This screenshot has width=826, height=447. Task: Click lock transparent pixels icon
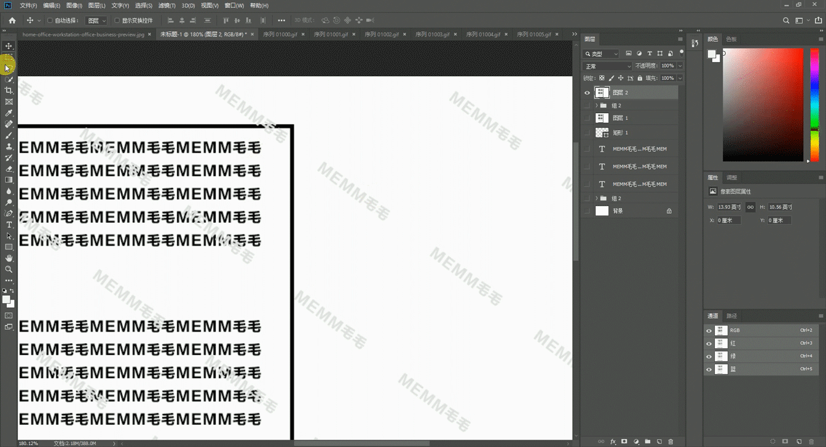click(x=602, y=78)
